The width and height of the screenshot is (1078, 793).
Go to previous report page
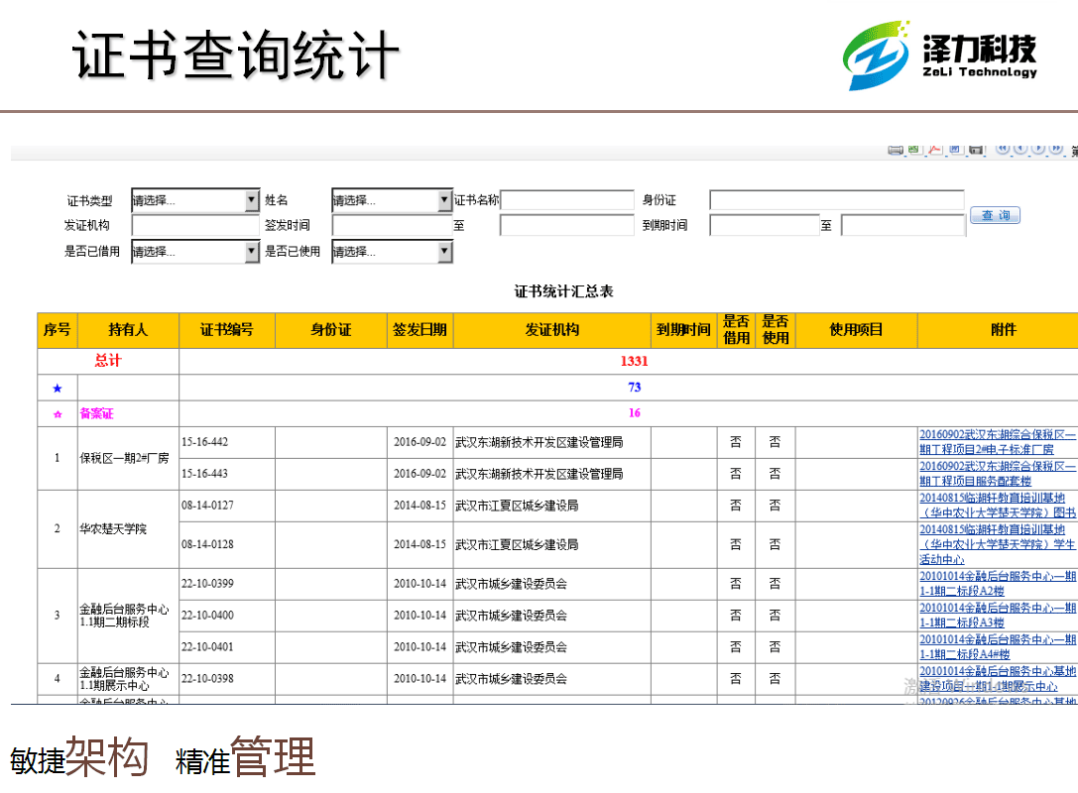tap(1020, 149)
